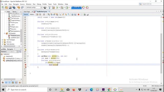The height and width of the screenshot is (92, 164).
Task: Close the RadixSort.java editor tab
Action: pyautogui.click(x=49, y=11)
